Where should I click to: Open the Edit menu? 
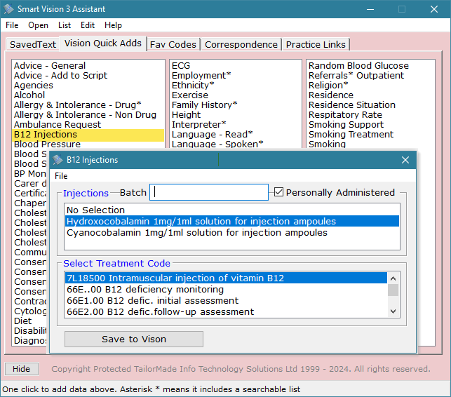coord(88,25)
